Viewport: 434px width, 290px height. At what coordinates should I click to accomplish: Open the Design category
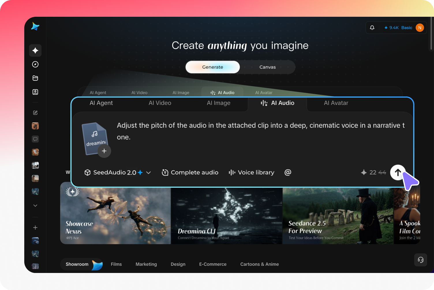178,264
